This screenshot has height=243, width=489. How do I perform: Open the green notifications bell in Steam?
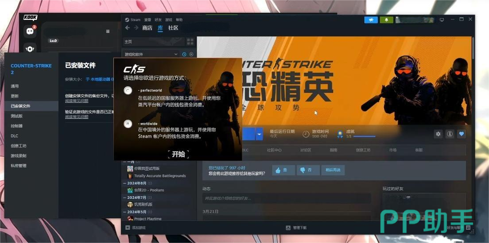pyautogui.click(x=386, y=19)
